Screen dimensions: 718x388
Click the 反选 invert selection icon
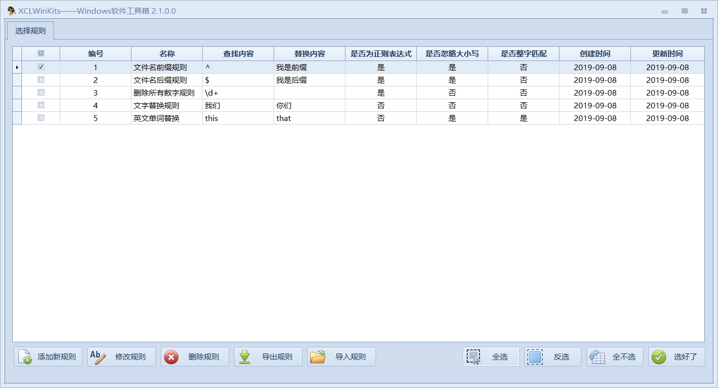point(535,357)
